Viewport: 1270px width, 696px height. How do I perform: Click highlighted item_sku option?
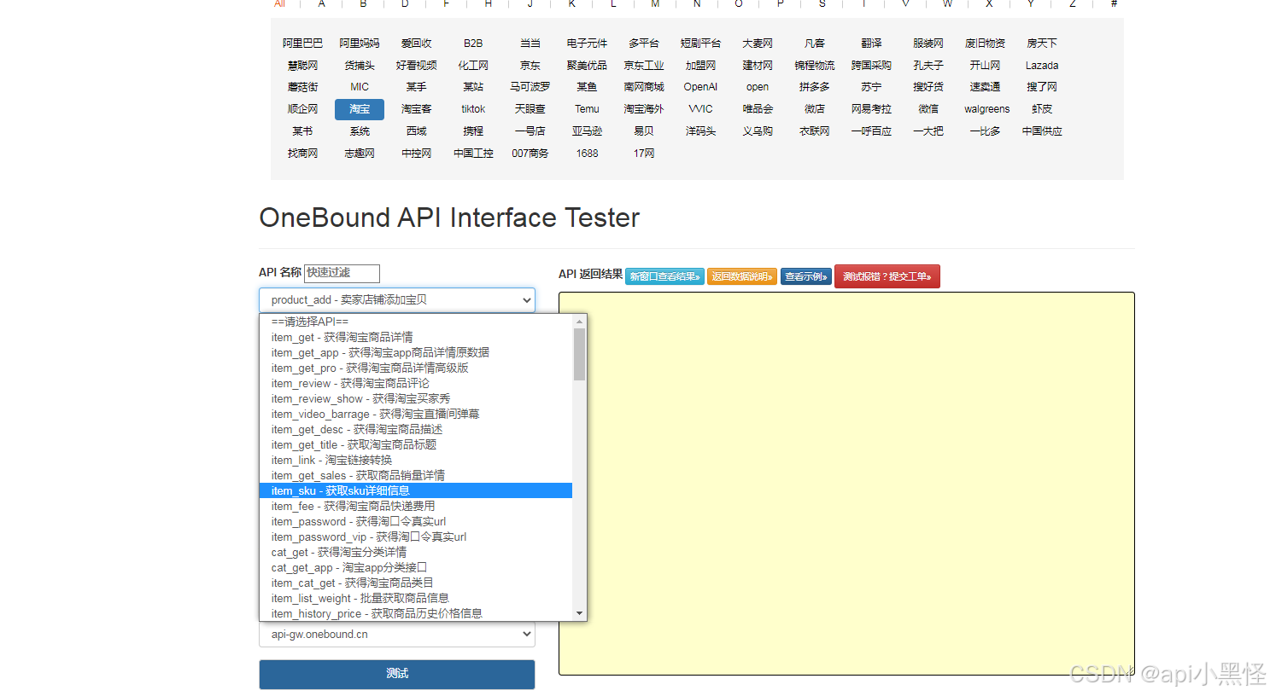coord(416,490)
